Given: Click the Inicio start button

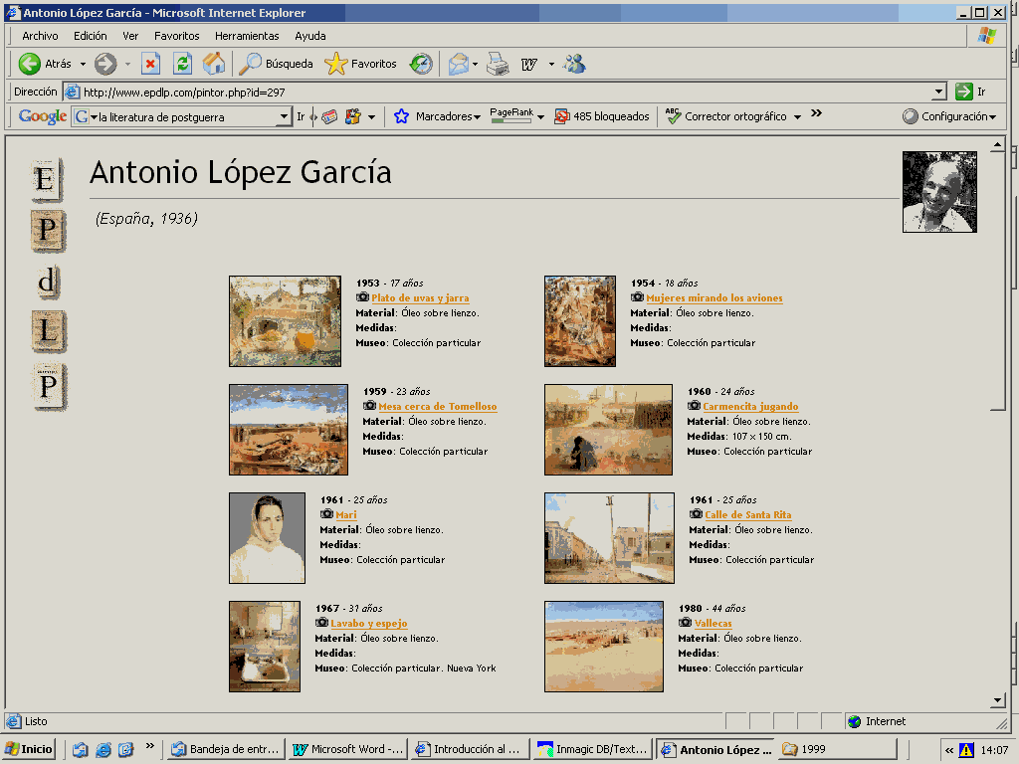Looking at the screenshot, I should [29, 749].
